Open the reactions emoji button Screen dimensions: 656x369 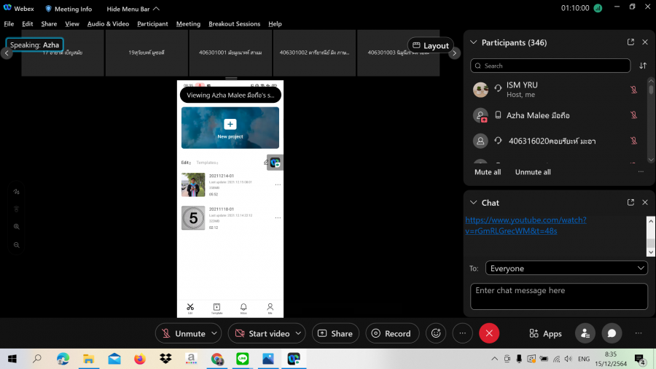437,333
